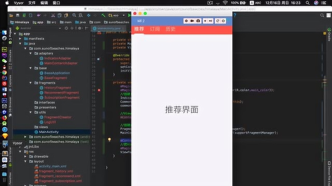Screen dimensions: 332x186
Task: Click the Open folder icon in Android Studio toolbar
Action: [11, 16]
